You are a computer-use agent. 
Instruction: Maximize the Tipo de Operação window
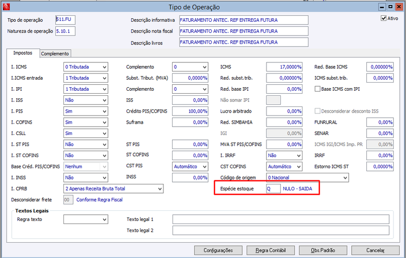click(390, 7)
